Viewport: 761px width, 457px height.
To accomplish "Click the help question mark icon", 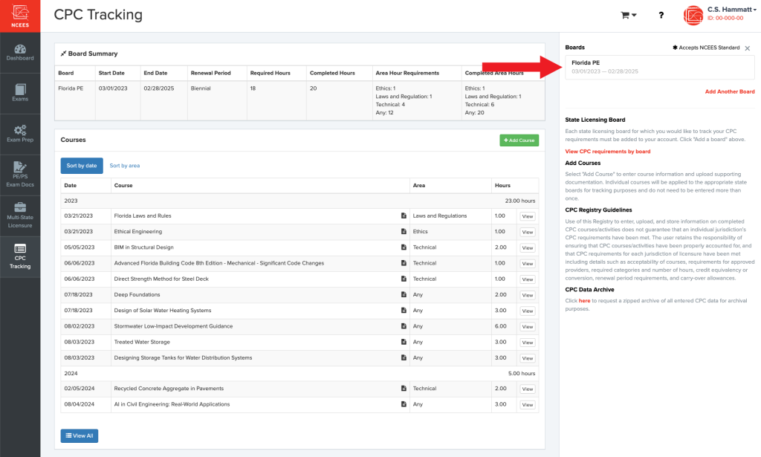I will pyautogui.click(x=661, y=15).
